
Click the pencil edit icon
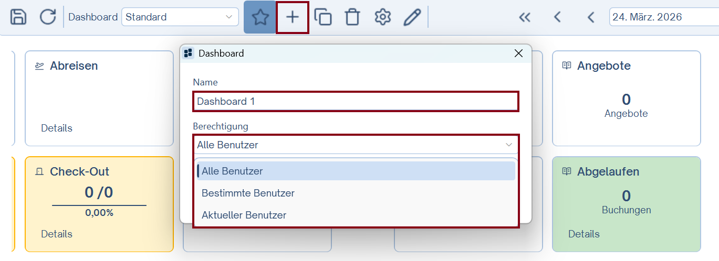click(412, 17)
